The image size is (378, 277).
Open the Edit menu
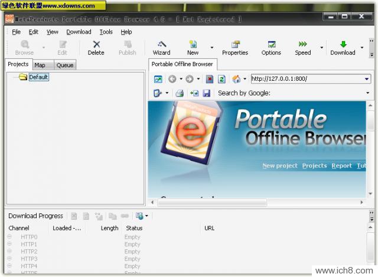pyautogui.click(x=34, y=32)
